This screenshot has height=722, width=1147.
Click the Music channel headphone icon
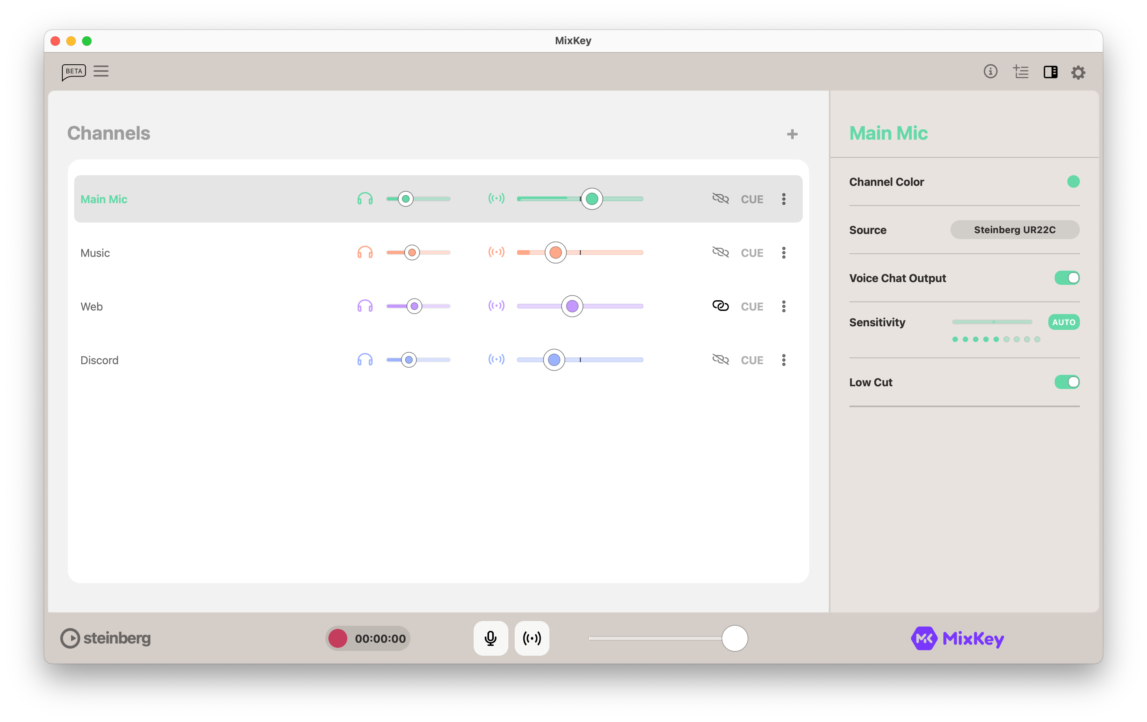(x=365, y=253)
